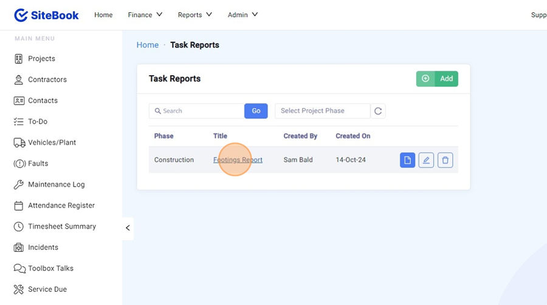
Task: Click the Home item in top navigation
Action: (103, 15)
